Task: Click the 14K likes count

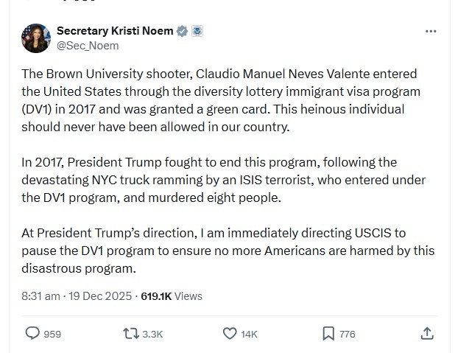Action: [250, 334]
